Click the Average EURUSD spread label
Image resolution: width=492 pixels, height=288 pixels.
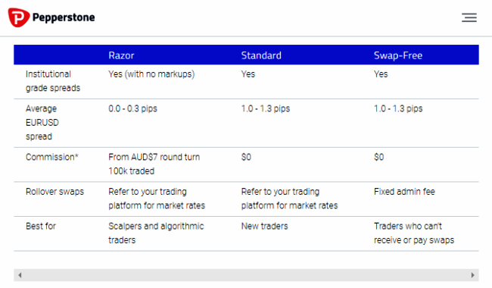click(x=42, y=123)
